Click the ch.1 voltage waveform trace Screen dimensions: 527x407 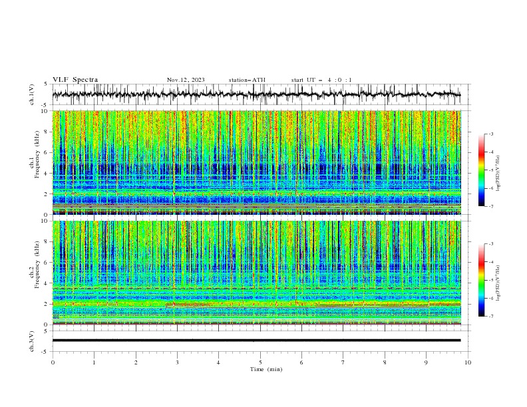pyautogui.click(x=256, y=94)
